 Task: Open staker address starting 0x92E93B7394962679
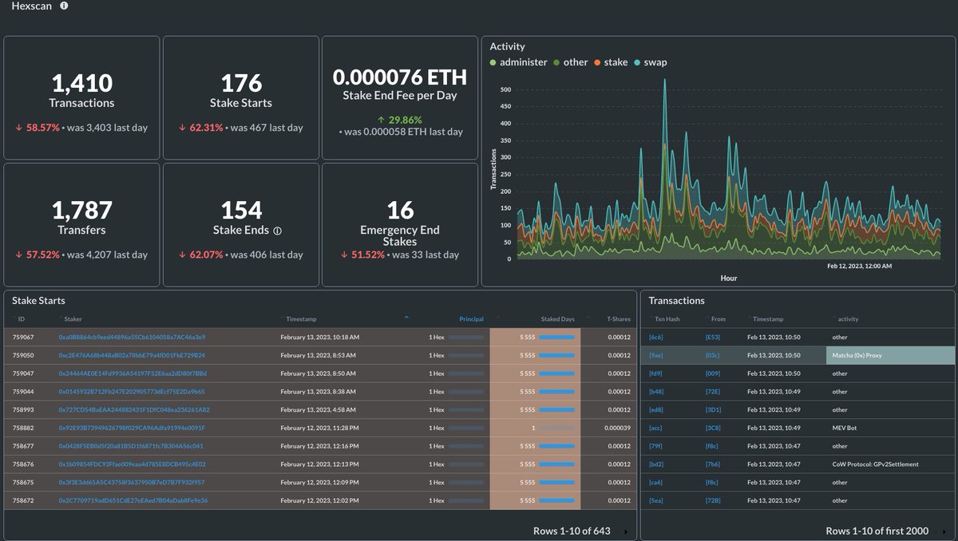pyautogui.click(x=132, y=428)
